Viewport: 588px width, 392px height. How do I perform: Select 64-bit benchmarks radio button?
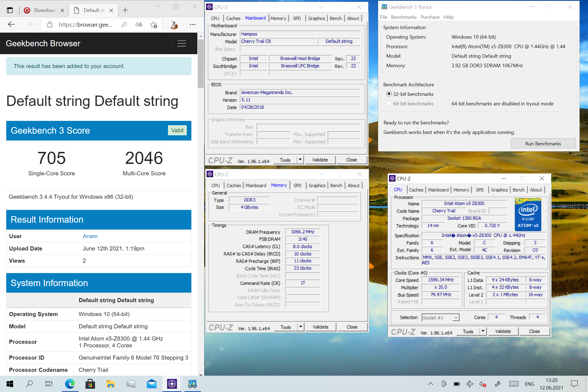coord(389,103)
